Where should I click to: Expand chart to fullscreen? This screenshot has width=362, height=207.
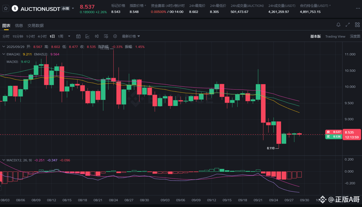click(348, 25)
